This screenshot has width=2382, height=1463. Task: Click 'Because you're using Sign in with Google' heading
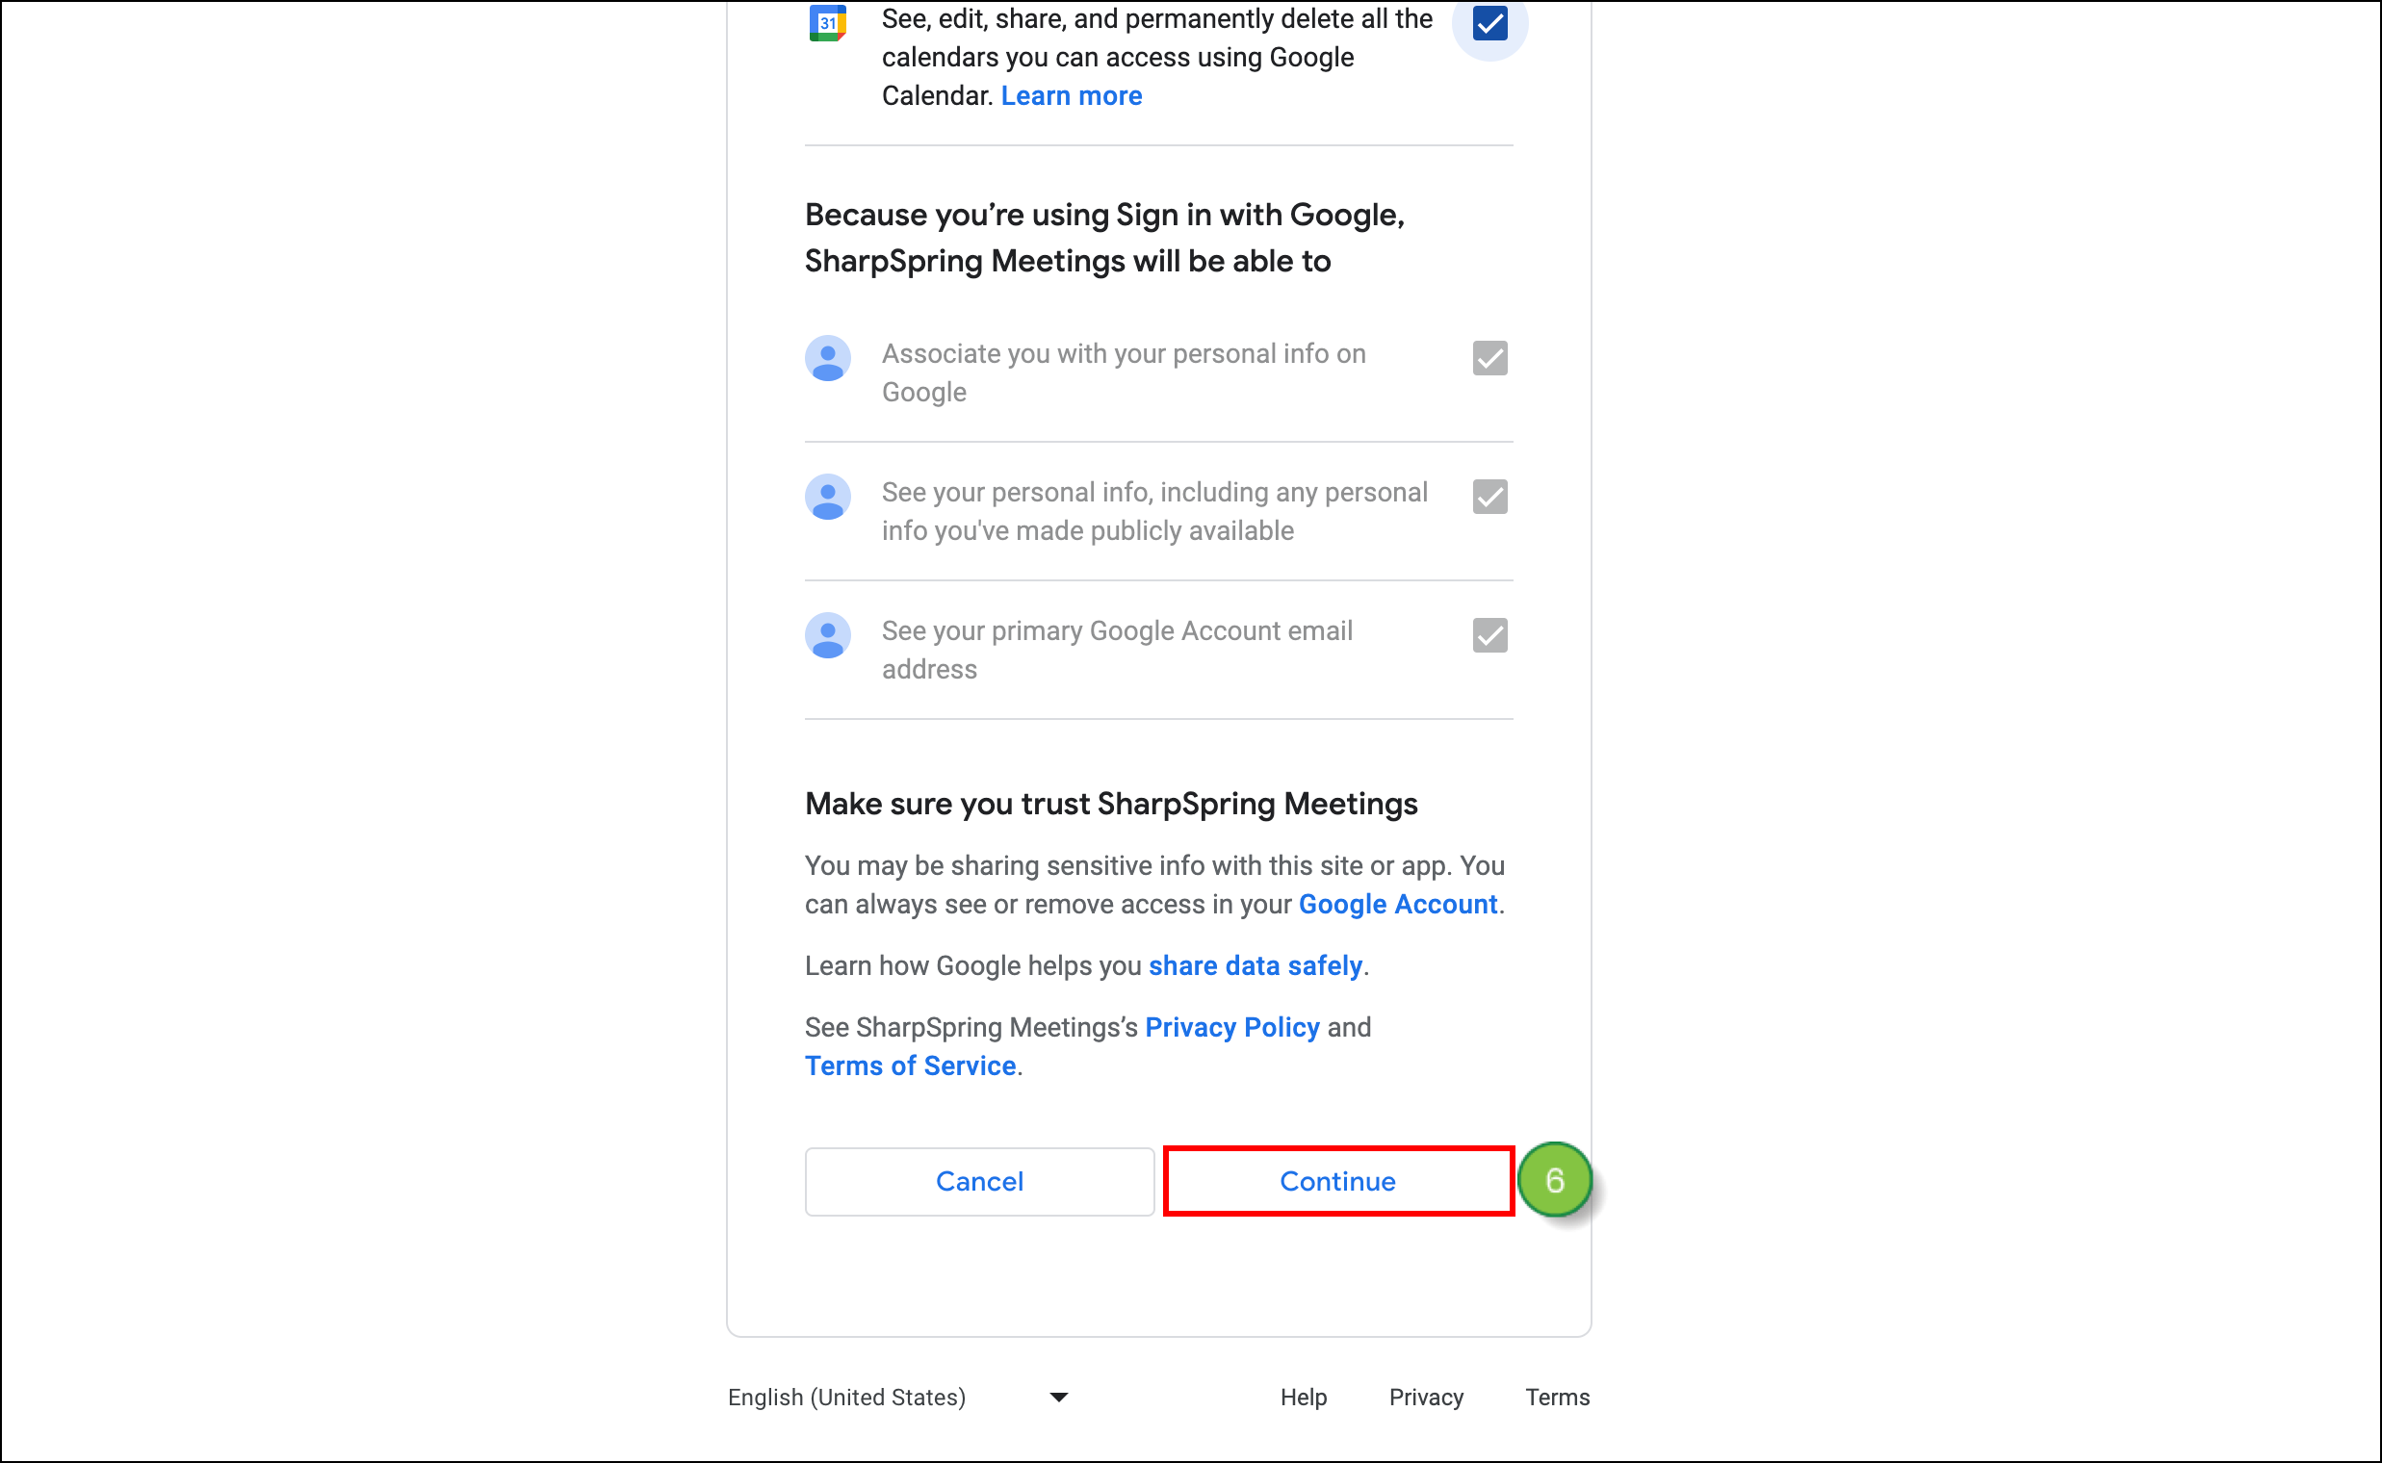(x=1104, y=238)
